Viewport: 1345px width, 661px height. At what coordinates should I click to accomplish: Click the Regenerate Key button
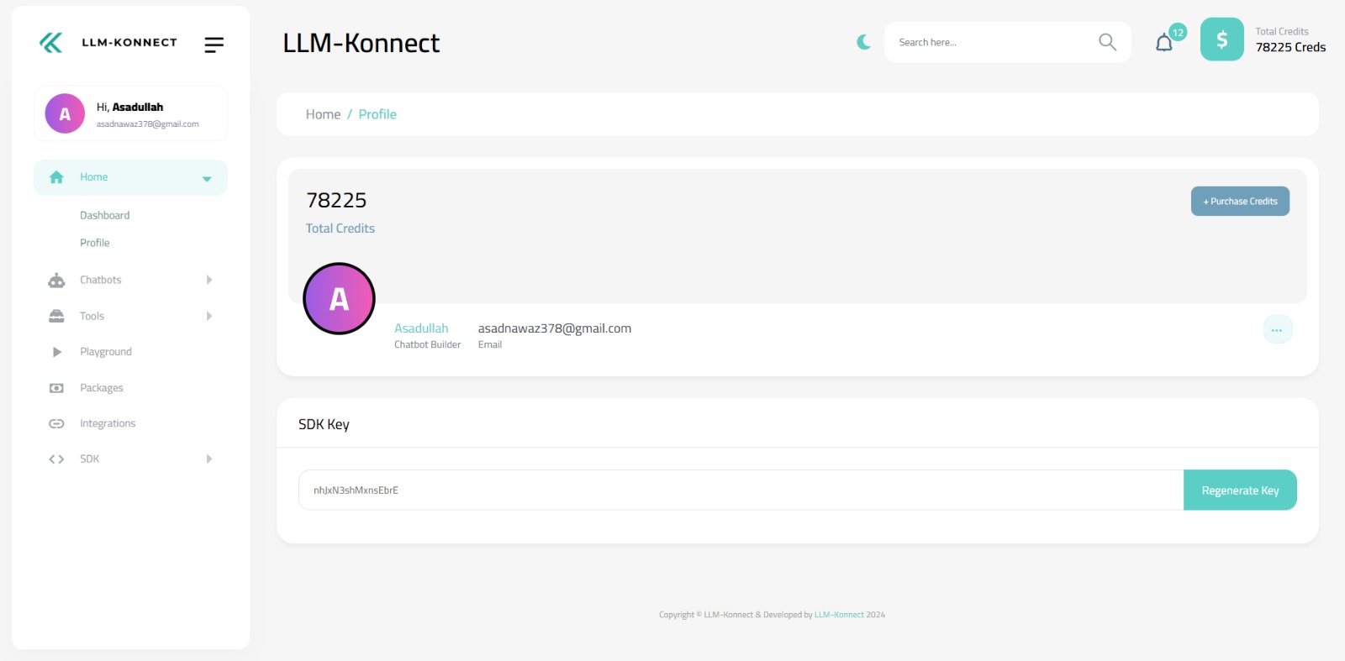[x=1239, y=491]
